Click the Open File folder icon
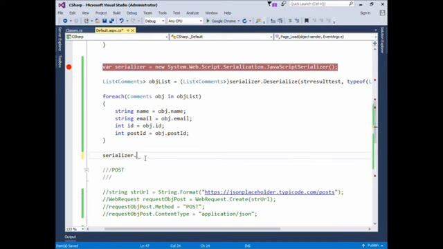 click(x=97, y=21)
